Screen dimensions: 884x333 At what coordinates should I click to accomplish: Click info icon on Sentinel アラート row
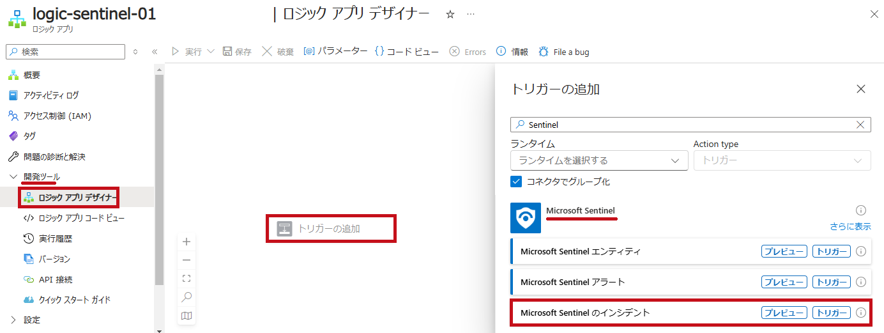tap(860, 282)
